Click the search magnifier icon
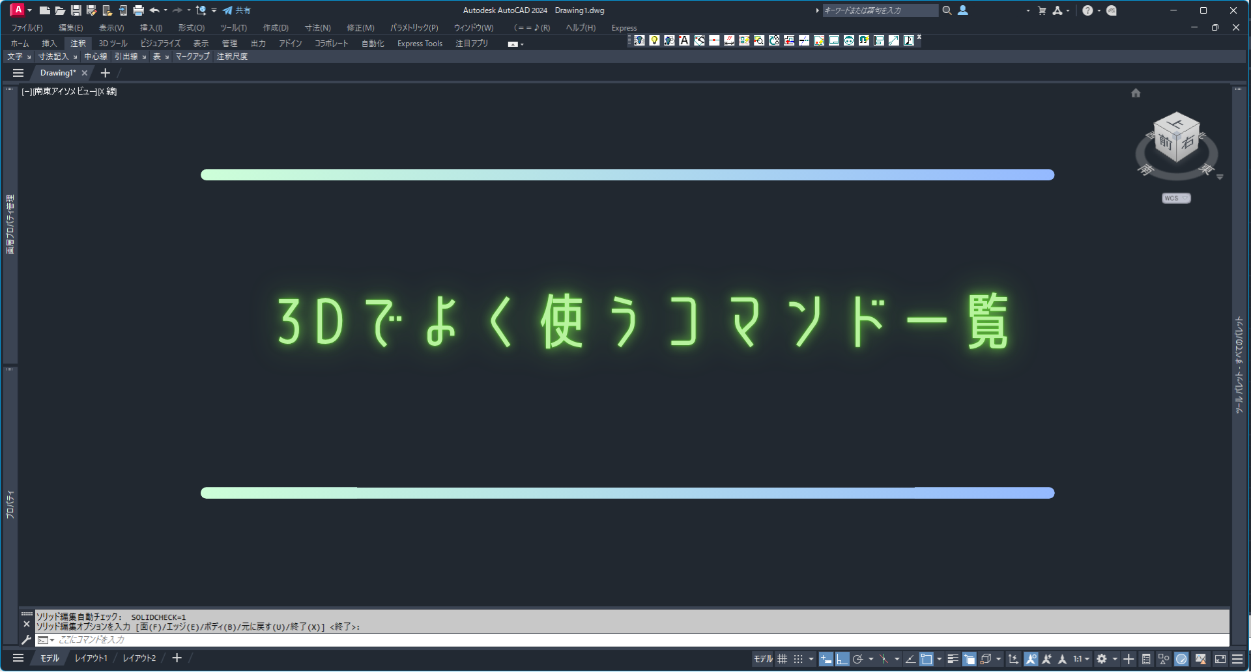The width and height of the screenshot is (1251, 672). click(x=947, y=10)
